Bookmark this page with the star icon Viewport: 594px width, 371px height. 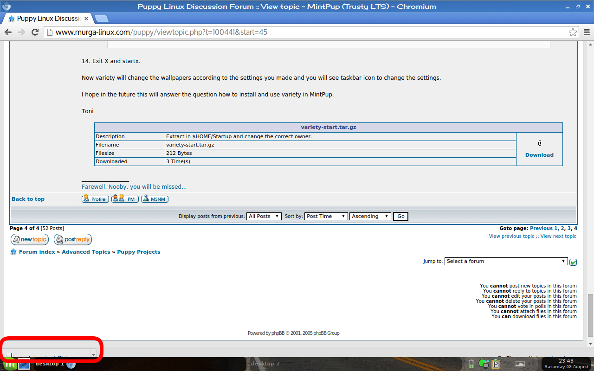point(573,32)
